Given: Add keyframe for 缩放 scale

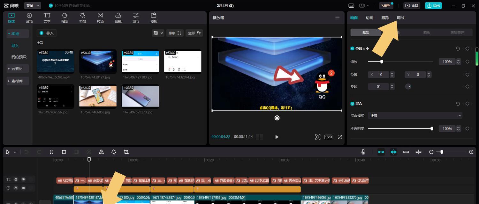Looking at the screenshot, I should coord(467,62).
